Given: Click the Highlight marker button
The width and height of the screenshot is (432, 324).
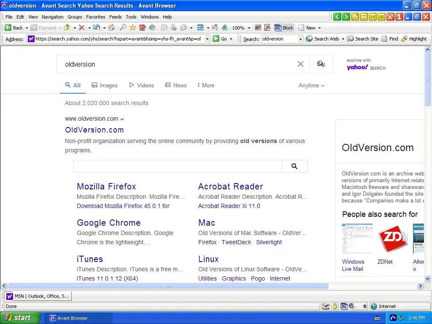Looking at the screenshot, I should click(x=414, y=39).
